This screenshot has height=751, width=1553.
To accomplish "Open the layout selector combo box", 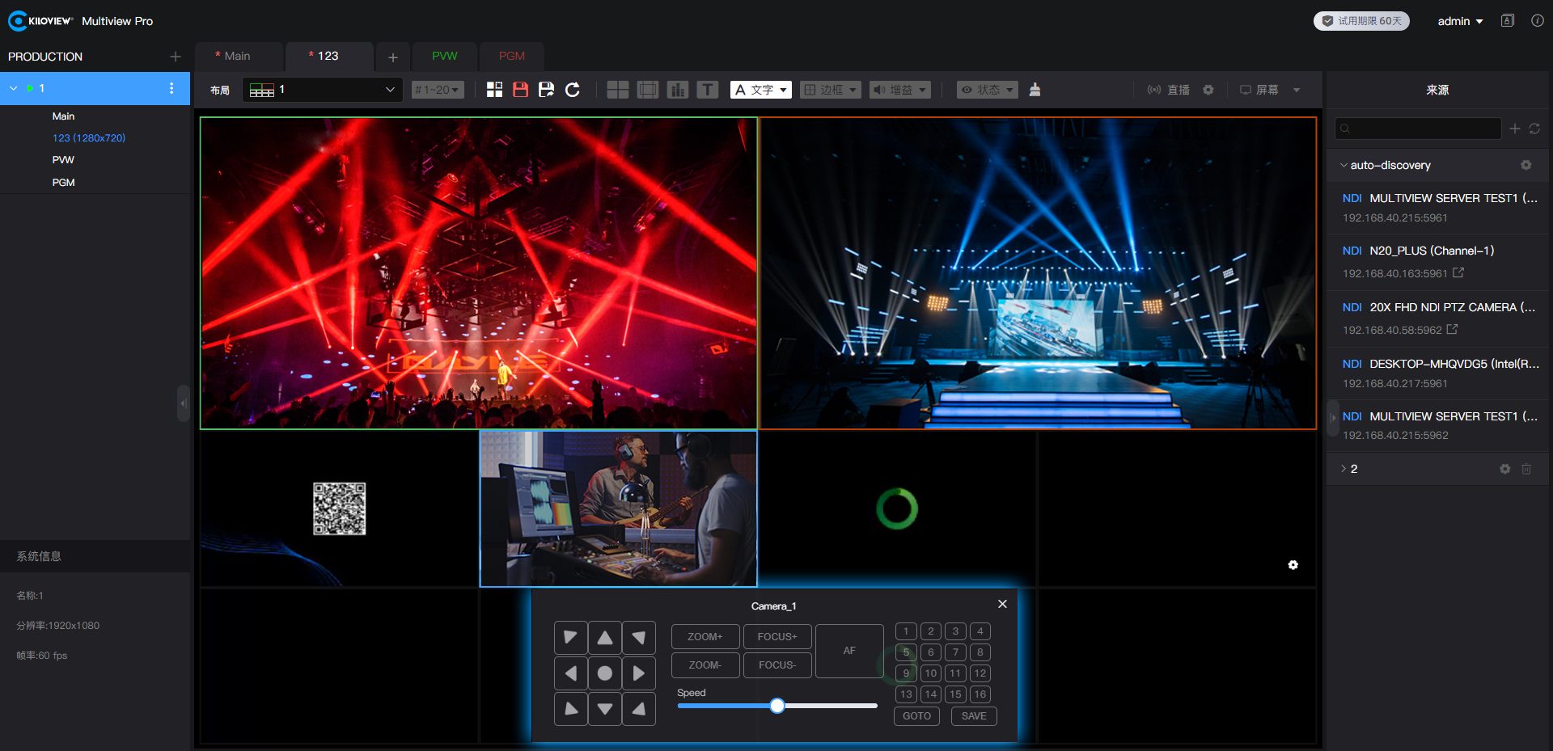I will [x=324, y=90].
